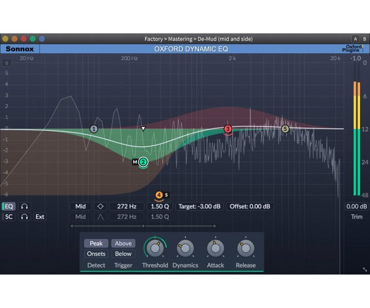Click the 272 Hz EQ frequency field
This screenshot has width=370, height=308.
click(126, 206)
